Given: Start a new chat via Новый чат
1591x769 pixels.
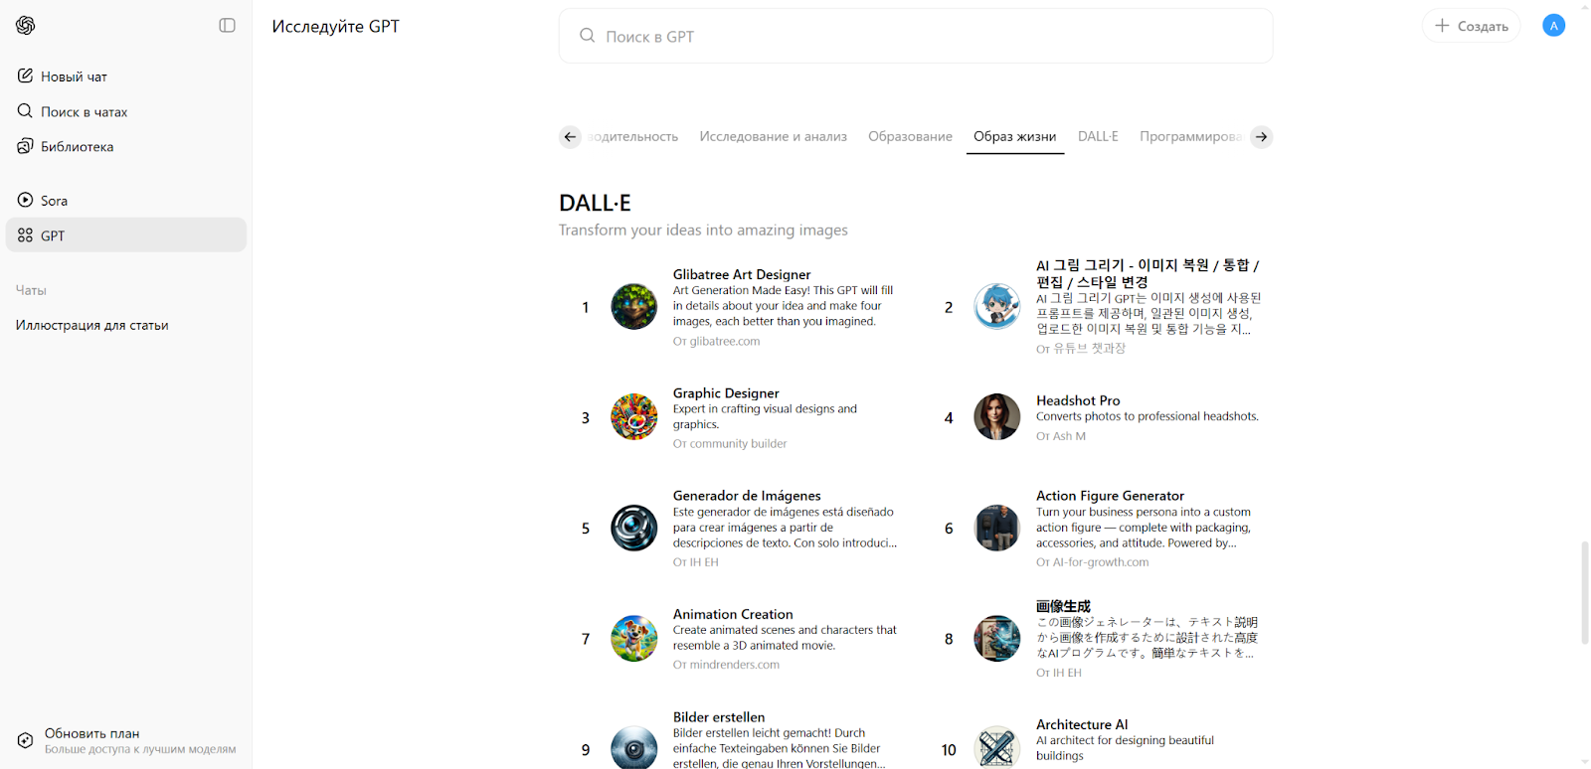Looking at the screenshot, I should [x=126, y=77].
